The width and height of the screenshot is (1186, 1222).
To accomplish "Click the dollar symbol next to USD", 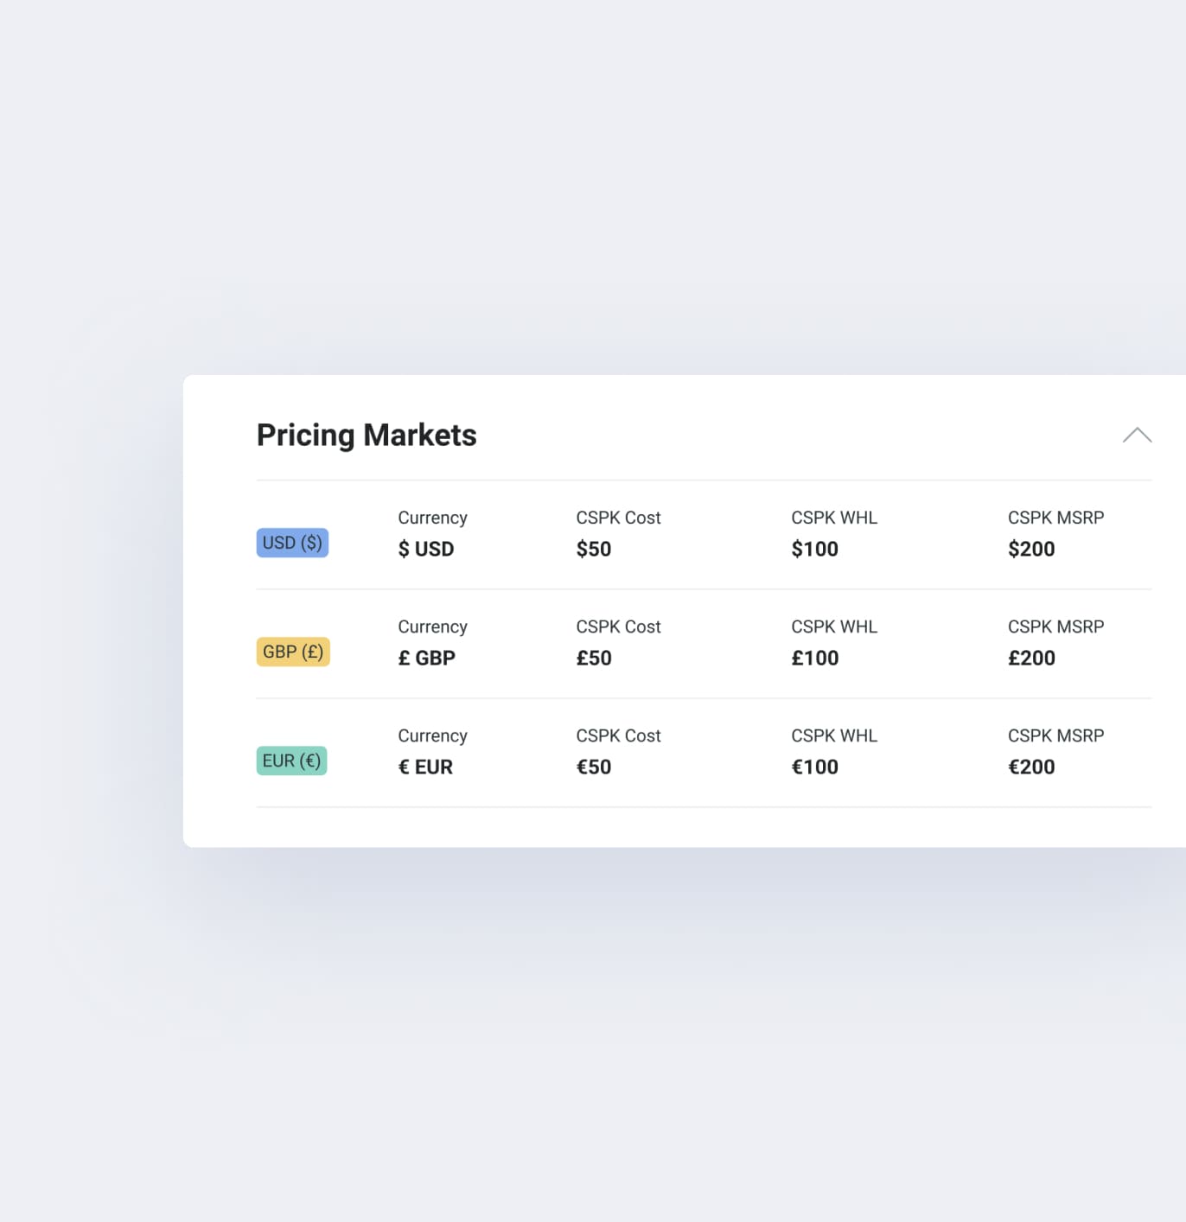I will click(403, 549).
